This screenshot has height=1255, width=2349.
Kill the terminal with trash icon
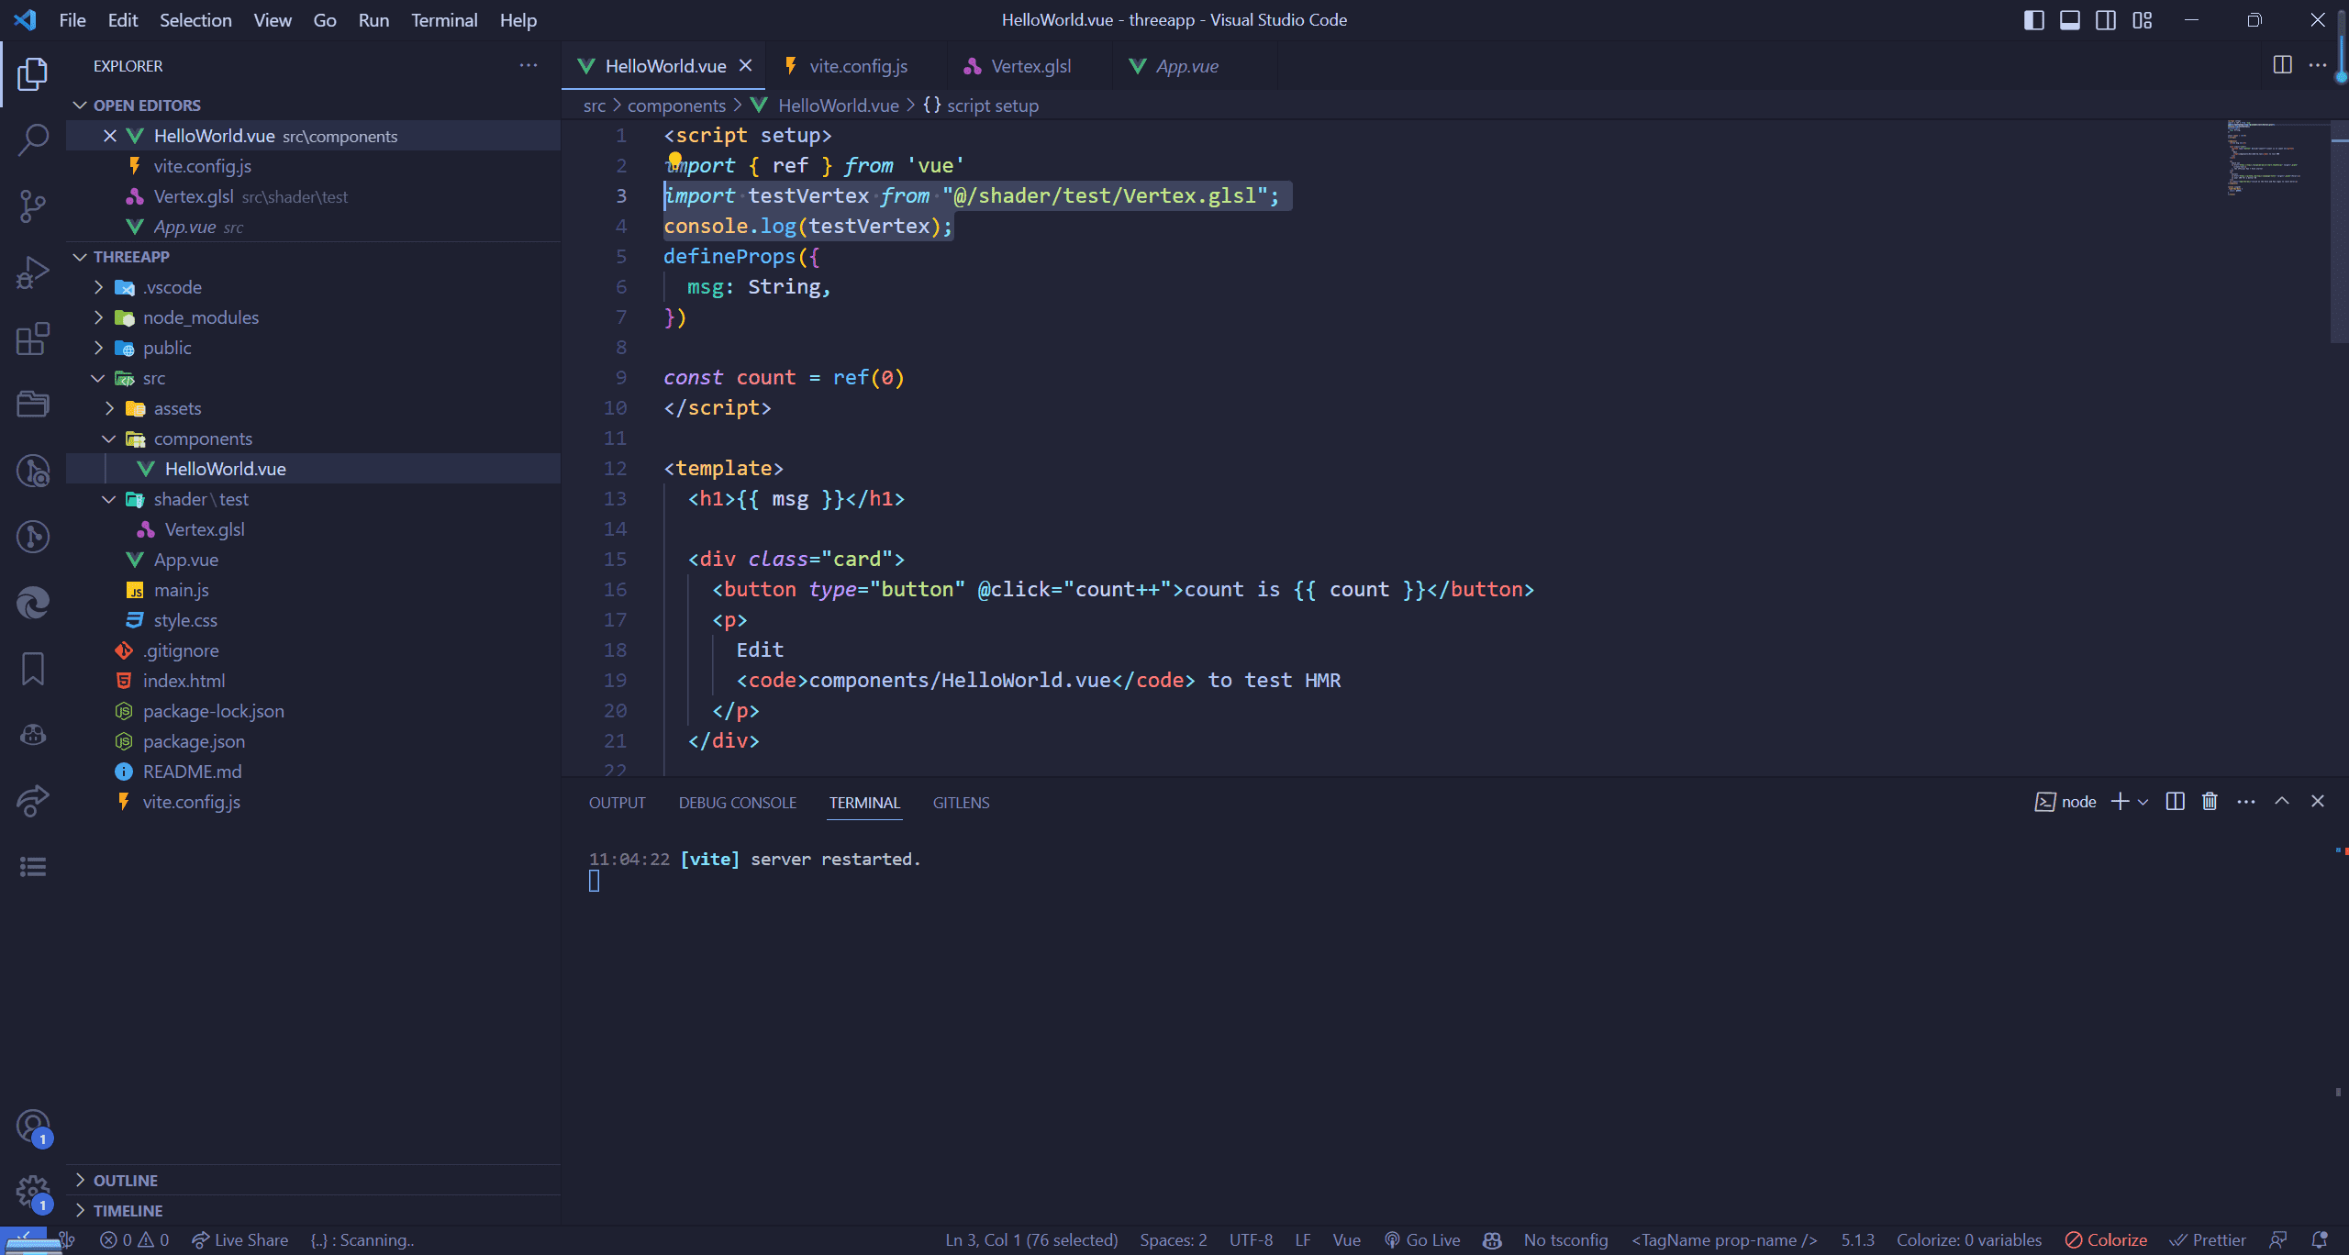(x=2210, y=802)
